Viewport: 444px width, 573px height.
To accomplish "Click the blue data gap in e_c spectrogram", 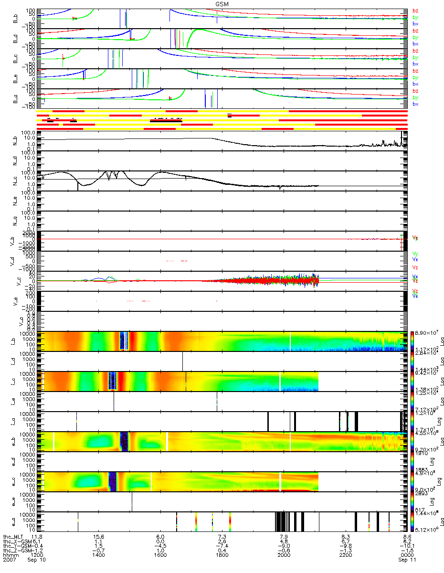I will coord(113,481).
